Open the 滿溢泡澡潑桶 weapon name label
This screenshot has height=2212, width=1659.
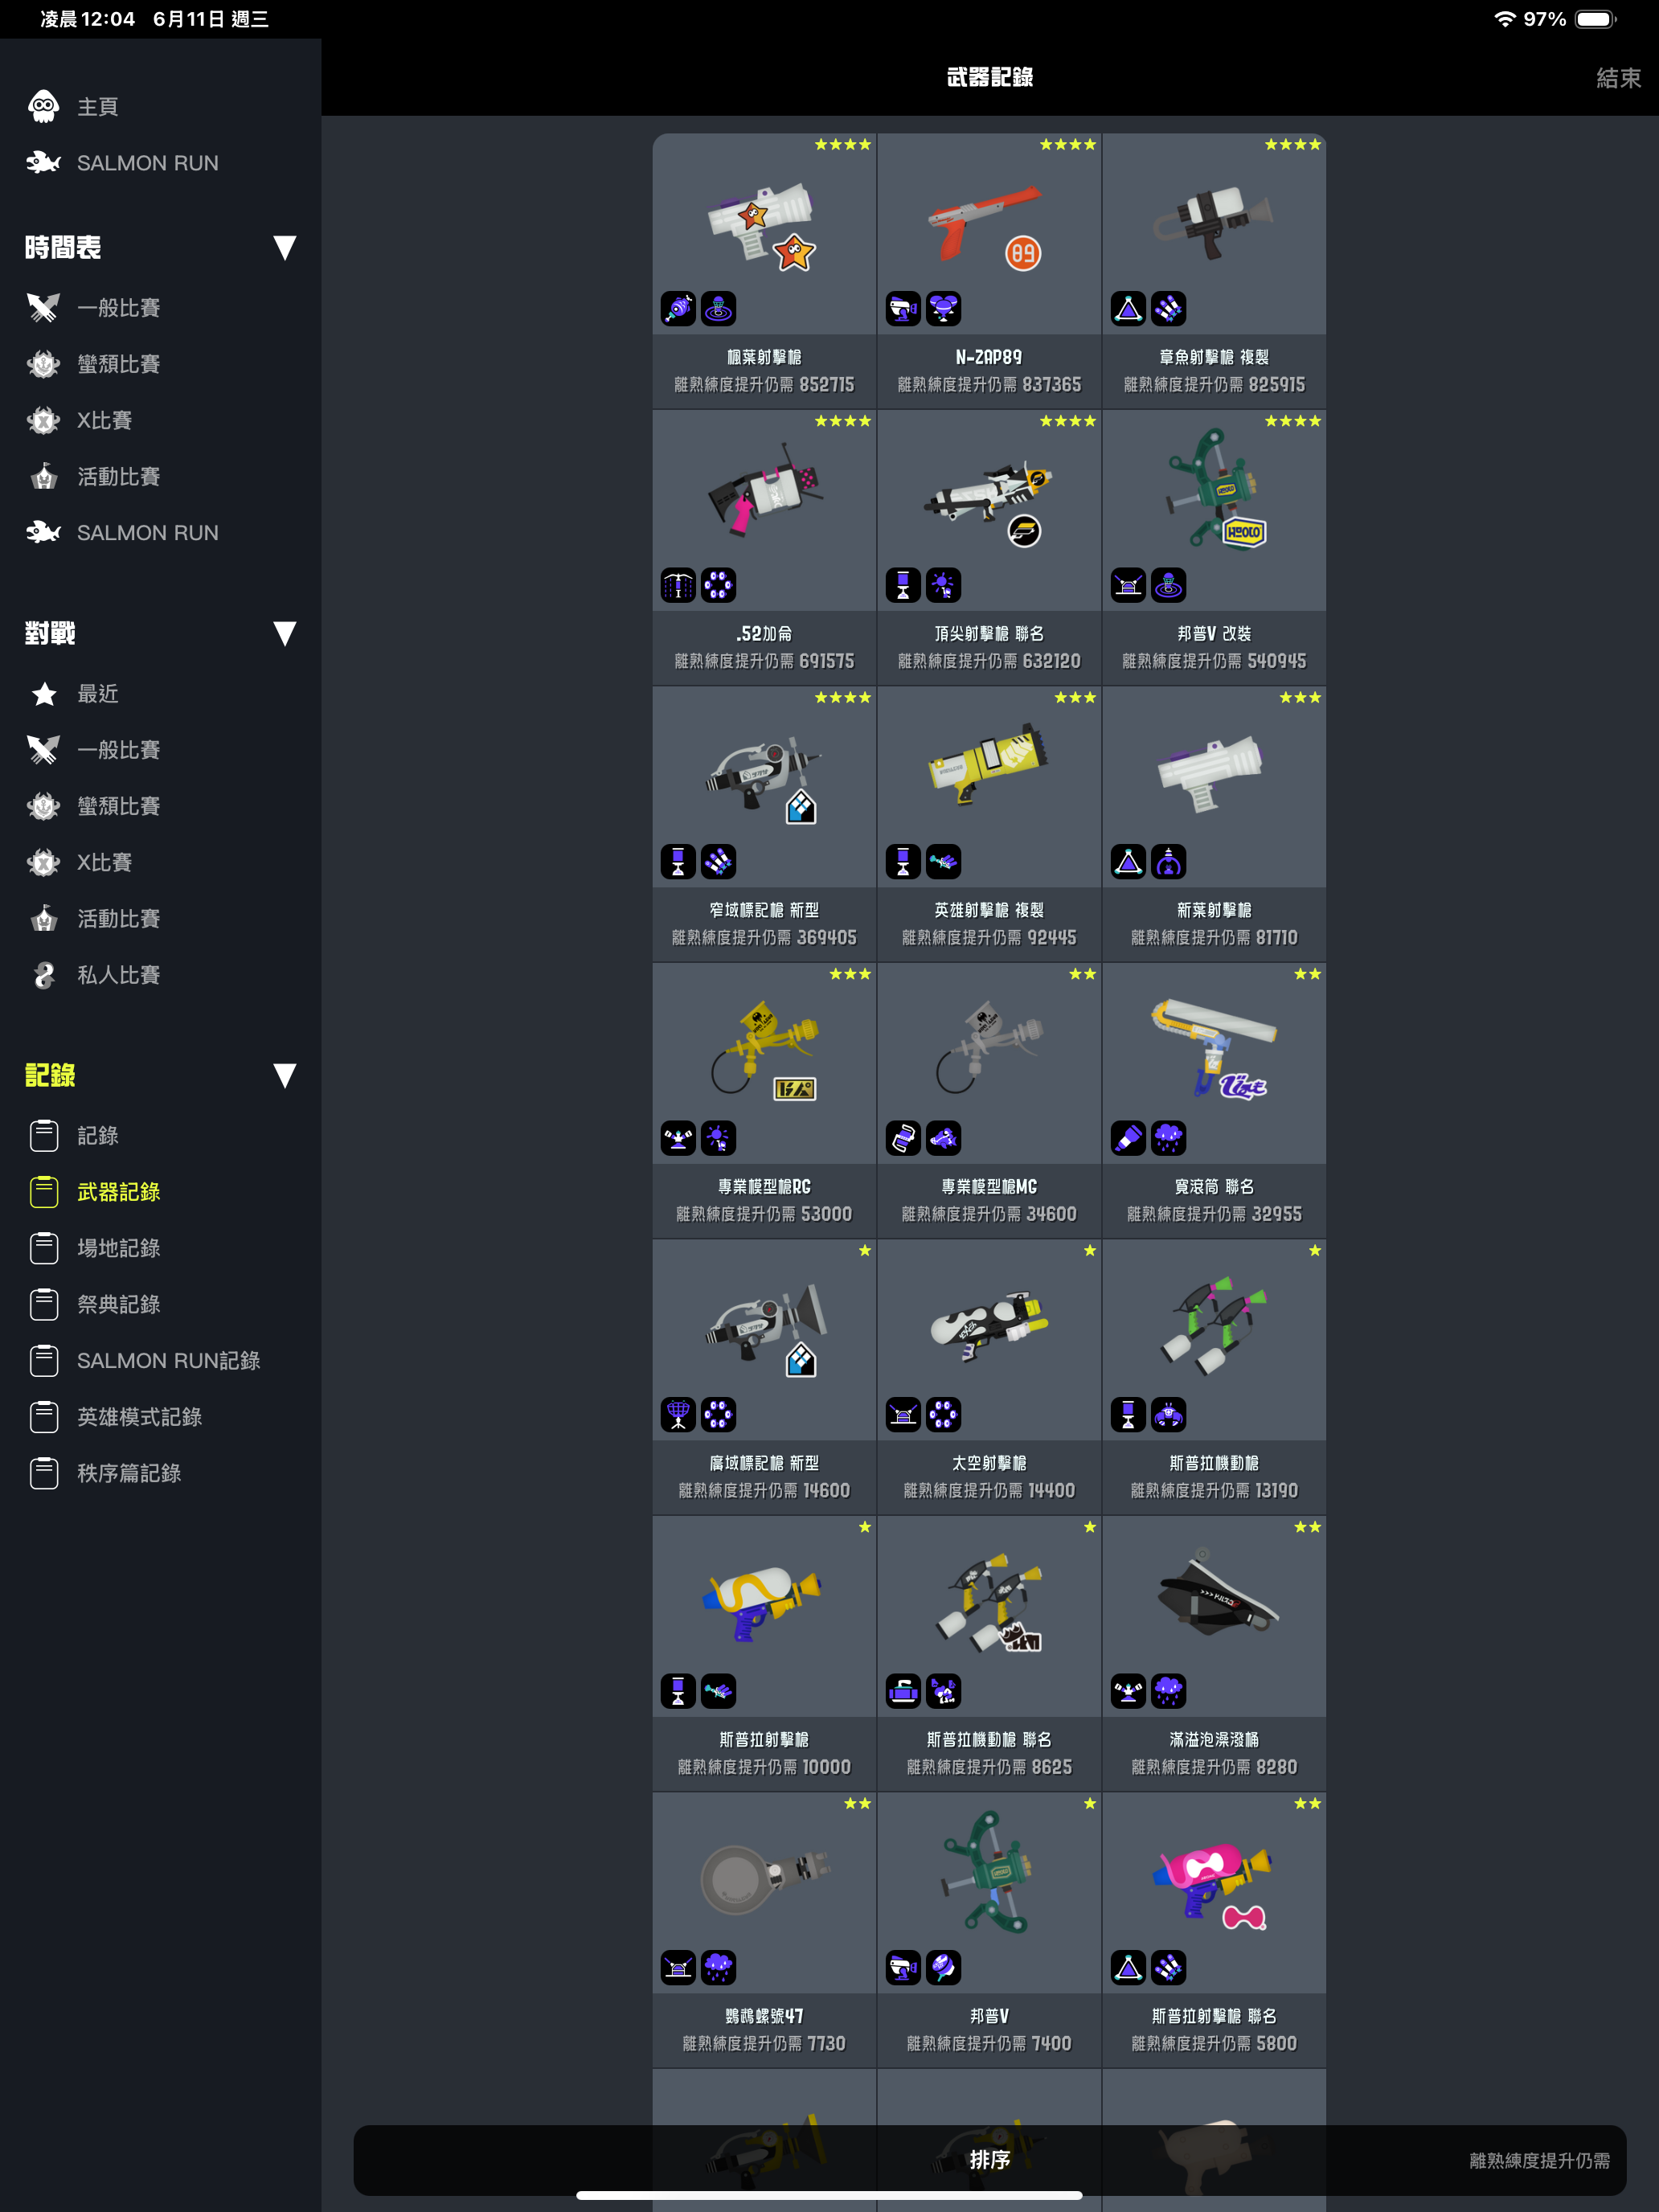click(1214, 1740)
